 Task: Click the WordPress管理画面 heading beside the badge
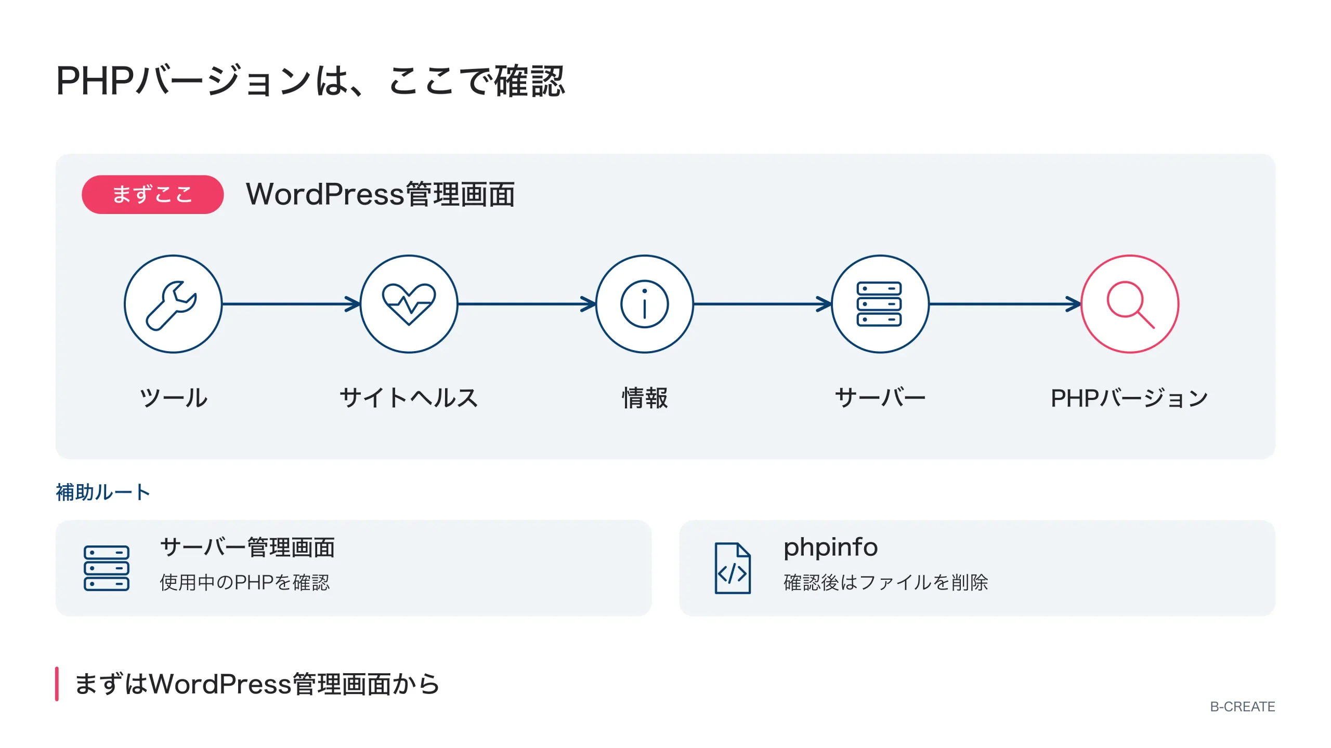381,194
